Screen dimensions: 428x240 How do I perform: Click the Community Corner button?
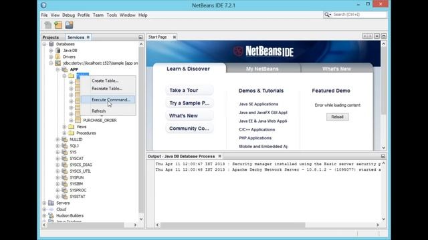click(189, 129)
